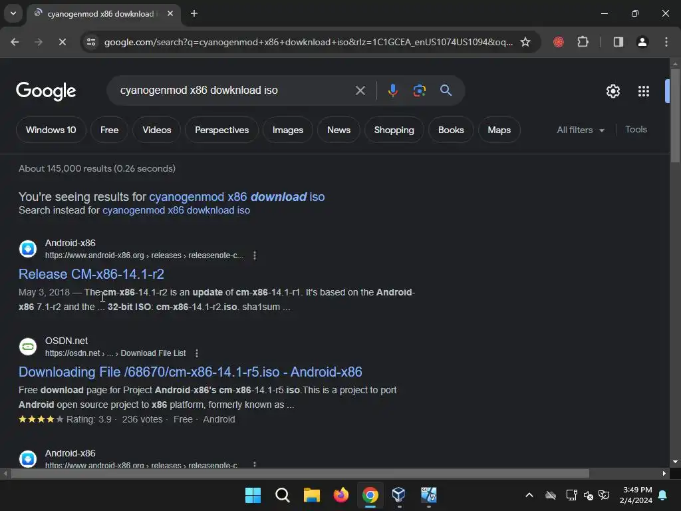
Task: Click corrected query cyanogenmod x86 download iso
Action: (x=237, y=197)
